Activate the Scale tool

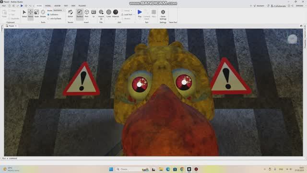coord(36,13)
